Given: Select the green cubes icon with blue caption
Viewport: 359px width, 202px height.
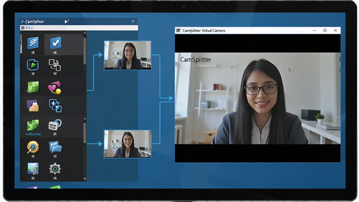Looking at the screenshot, I should coord(33,125).
